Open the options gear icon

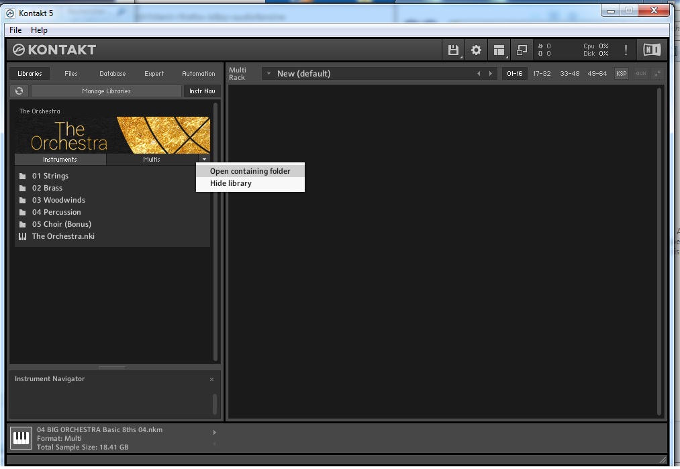click(x=476, y=50)
